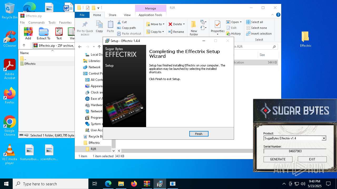Open the Google Chrome desktop shortcut
The height and width of the screenshot is (189, 337).
pos(10,126)
